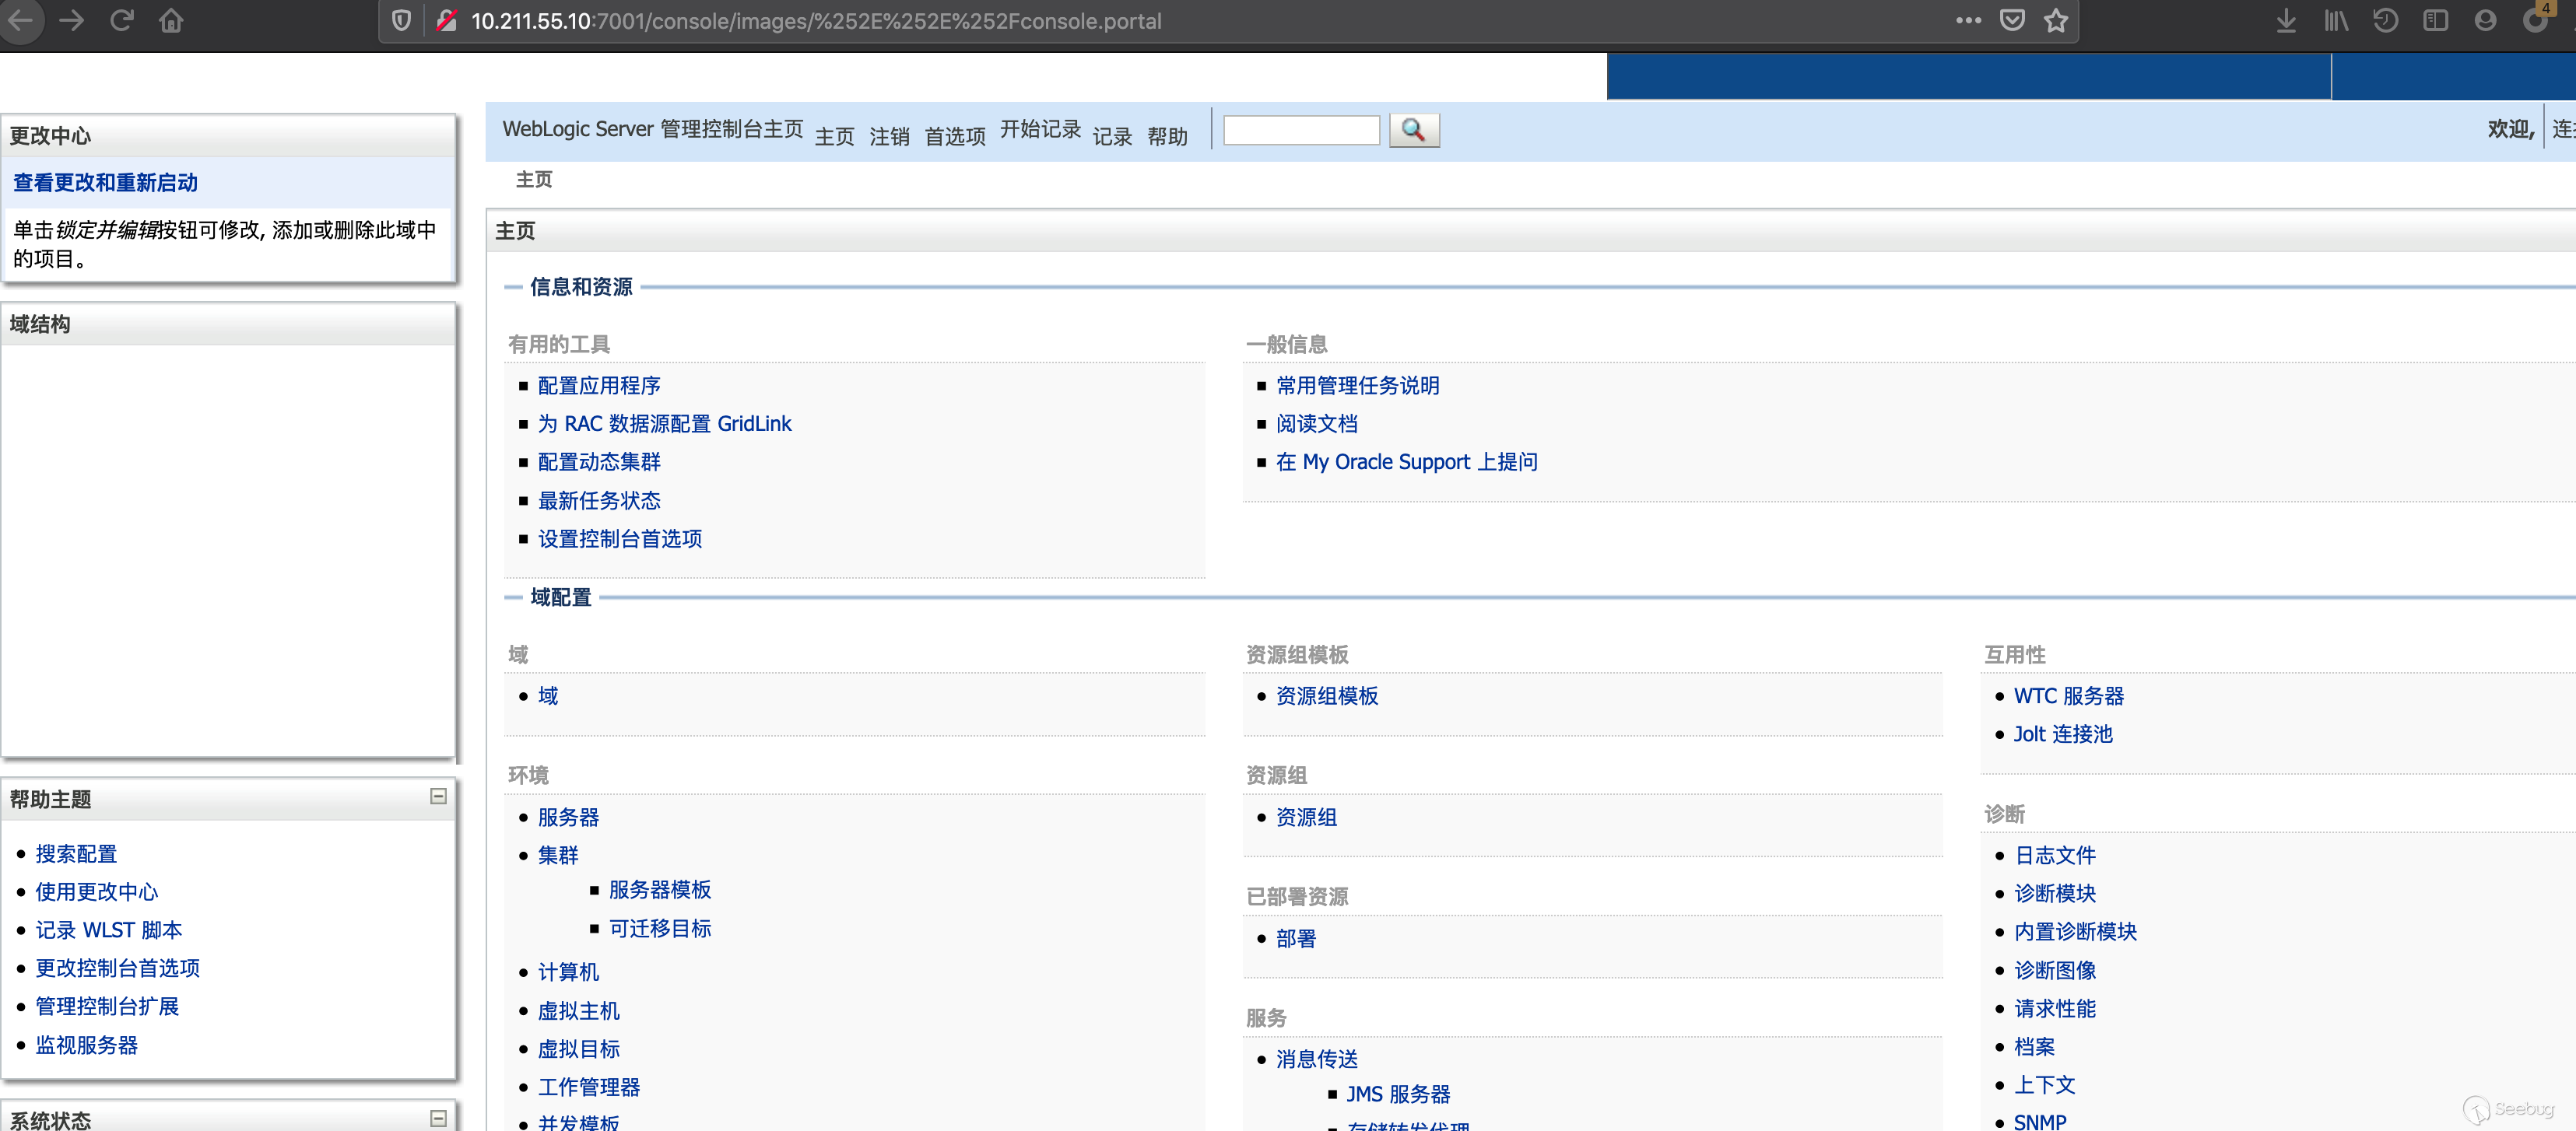Click the magnifier search button
This screenshot has height=1131, width=2576.
click(1413, 130)
